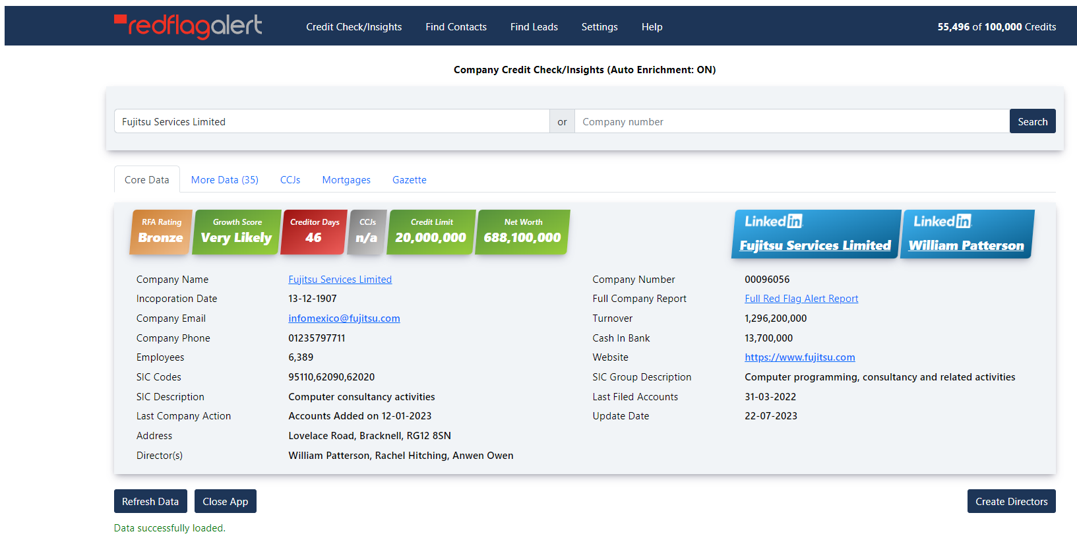Select the Credit Limit 20,000,000 badge

coord(431,232)
